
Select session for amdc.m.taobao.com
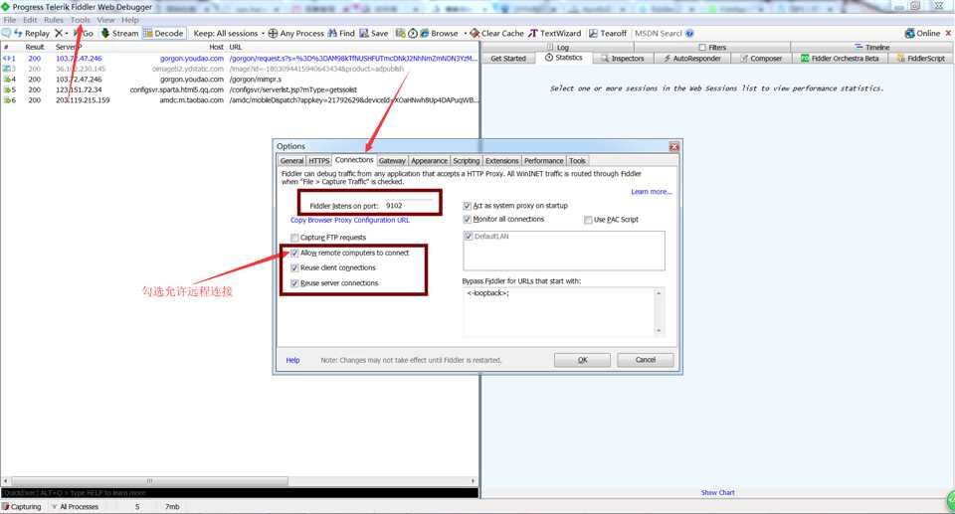[240, 99]
